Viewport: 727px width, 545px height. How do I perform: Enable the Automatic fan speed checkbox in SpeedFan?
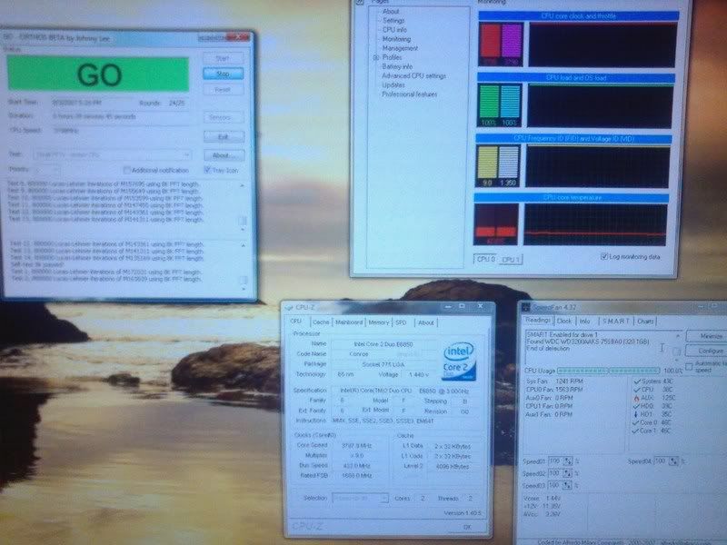pyautogui.click(x=689, y=367)
